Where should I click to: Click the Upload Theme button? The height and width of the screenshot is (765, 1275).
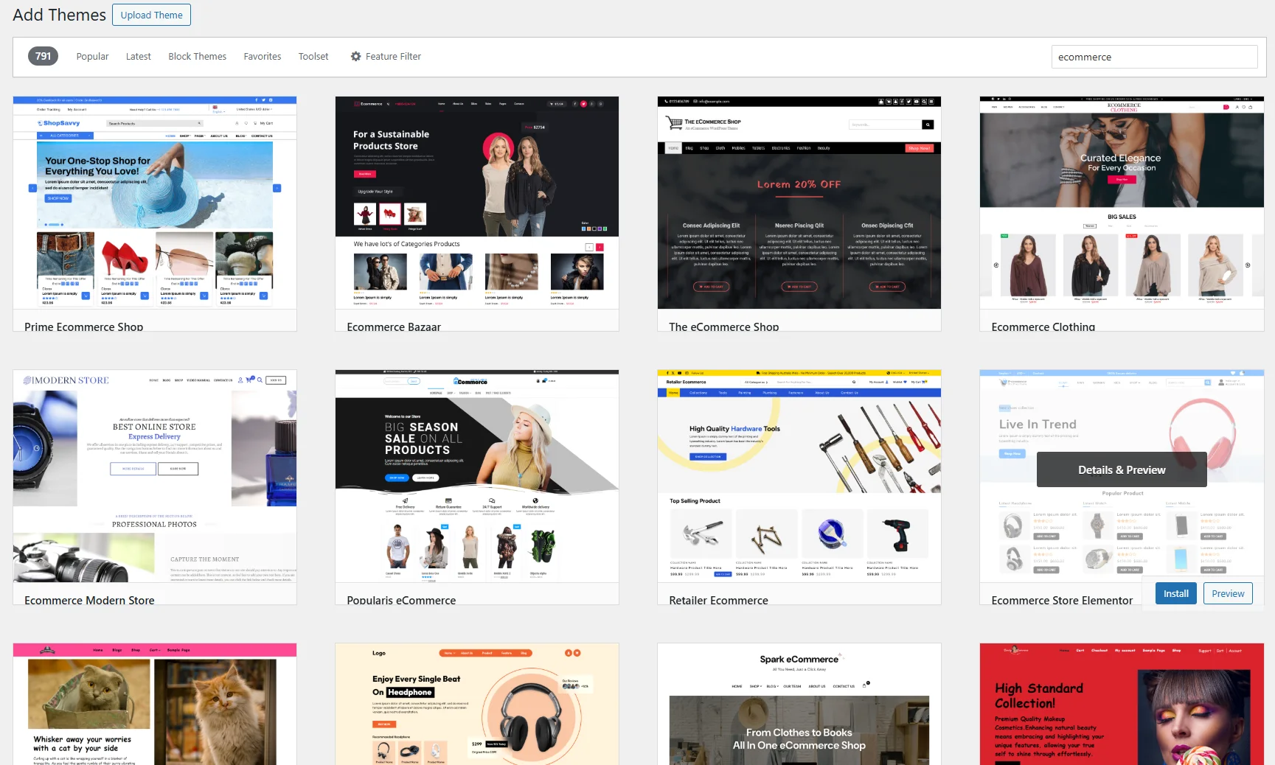(151, 15)
